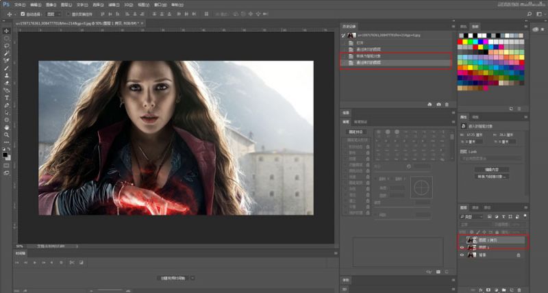Image resolution: width=548 pixels, height=293 pixels.
Task: Open the 创建视频时间轴 dropdown arrow
Action: tap(192, 278)
